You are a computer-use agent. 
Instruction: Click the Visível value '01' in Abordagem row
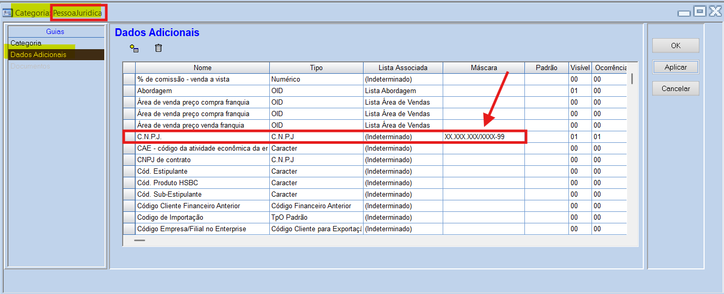point(580,91)
